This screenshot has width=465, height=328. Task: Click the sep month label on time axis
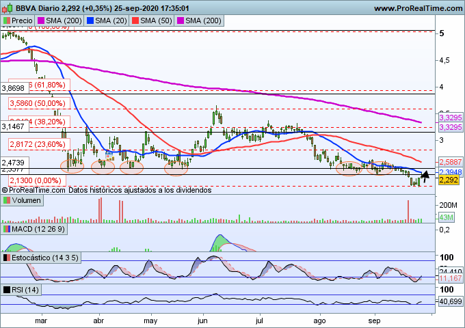tap(374, 320)
